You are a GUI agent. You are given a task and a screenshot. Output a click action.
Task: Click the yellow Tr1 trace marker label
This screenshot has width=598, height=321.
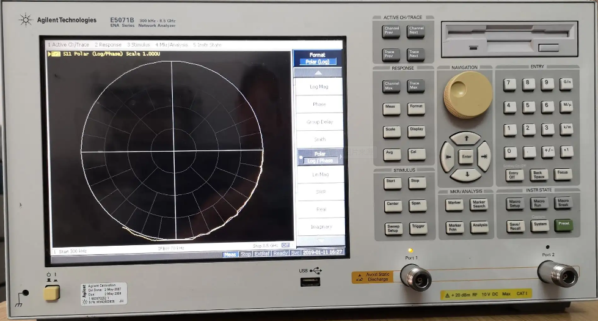point(56,54)
